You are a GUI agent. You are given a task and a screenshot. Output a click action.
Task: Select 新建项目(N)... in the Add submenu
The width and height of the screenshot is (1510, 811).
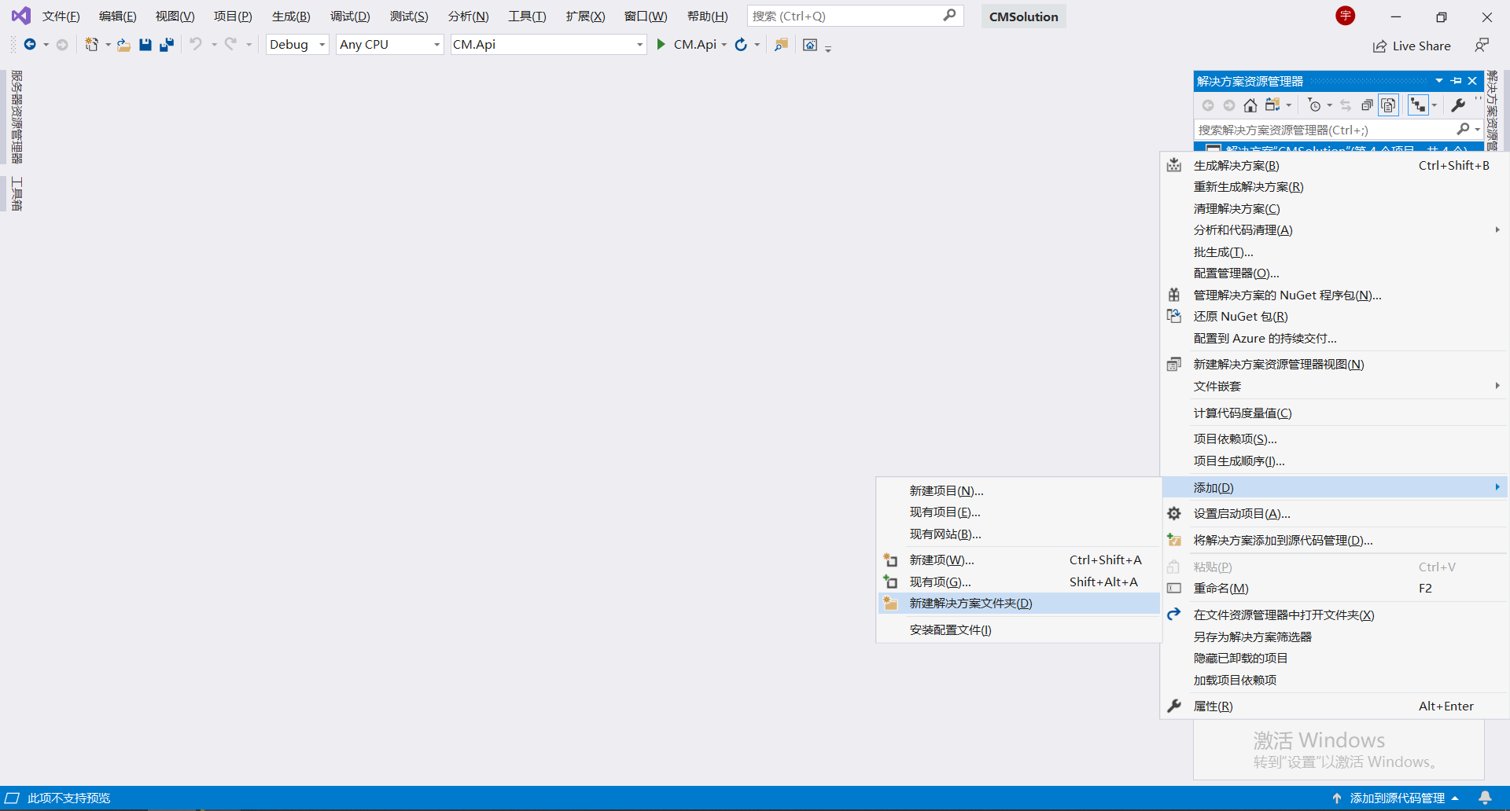(1018, 490)
